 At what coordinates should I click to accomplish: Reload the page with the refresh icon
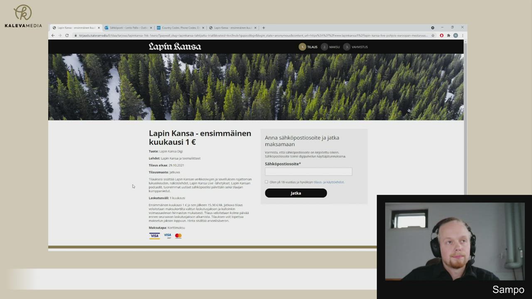tap(67, 35)
